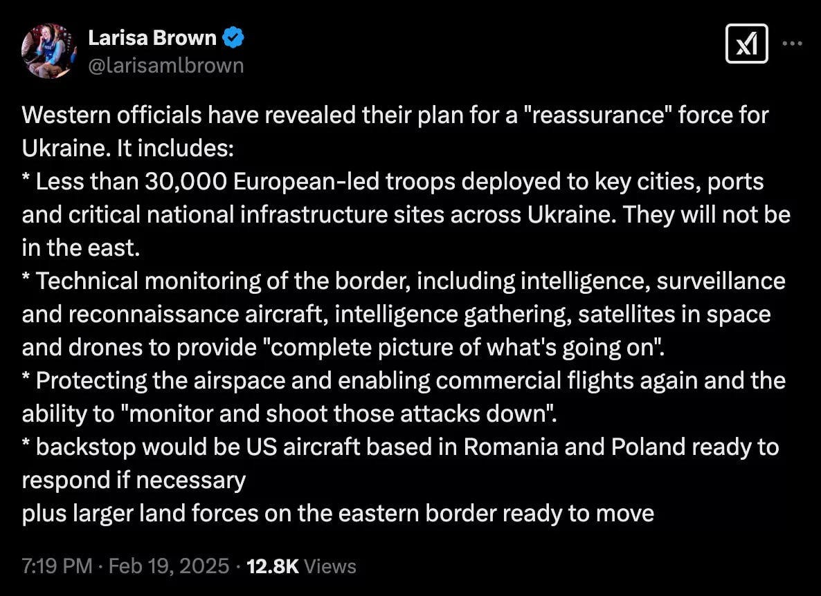
Task: Open the @larisamlbrown handle link
Action: coord(166,66)
